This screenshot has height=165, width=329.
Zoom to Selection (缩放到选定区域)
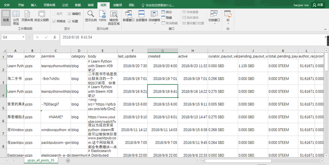pyautogui.click(x=114, y=18)
